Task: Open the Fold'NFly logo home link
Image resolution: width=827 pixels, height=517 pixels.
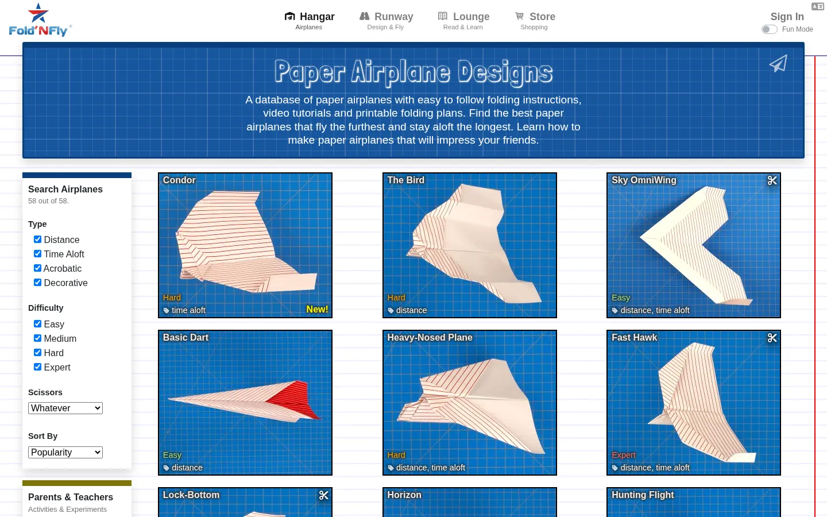Action: (40, 21)
